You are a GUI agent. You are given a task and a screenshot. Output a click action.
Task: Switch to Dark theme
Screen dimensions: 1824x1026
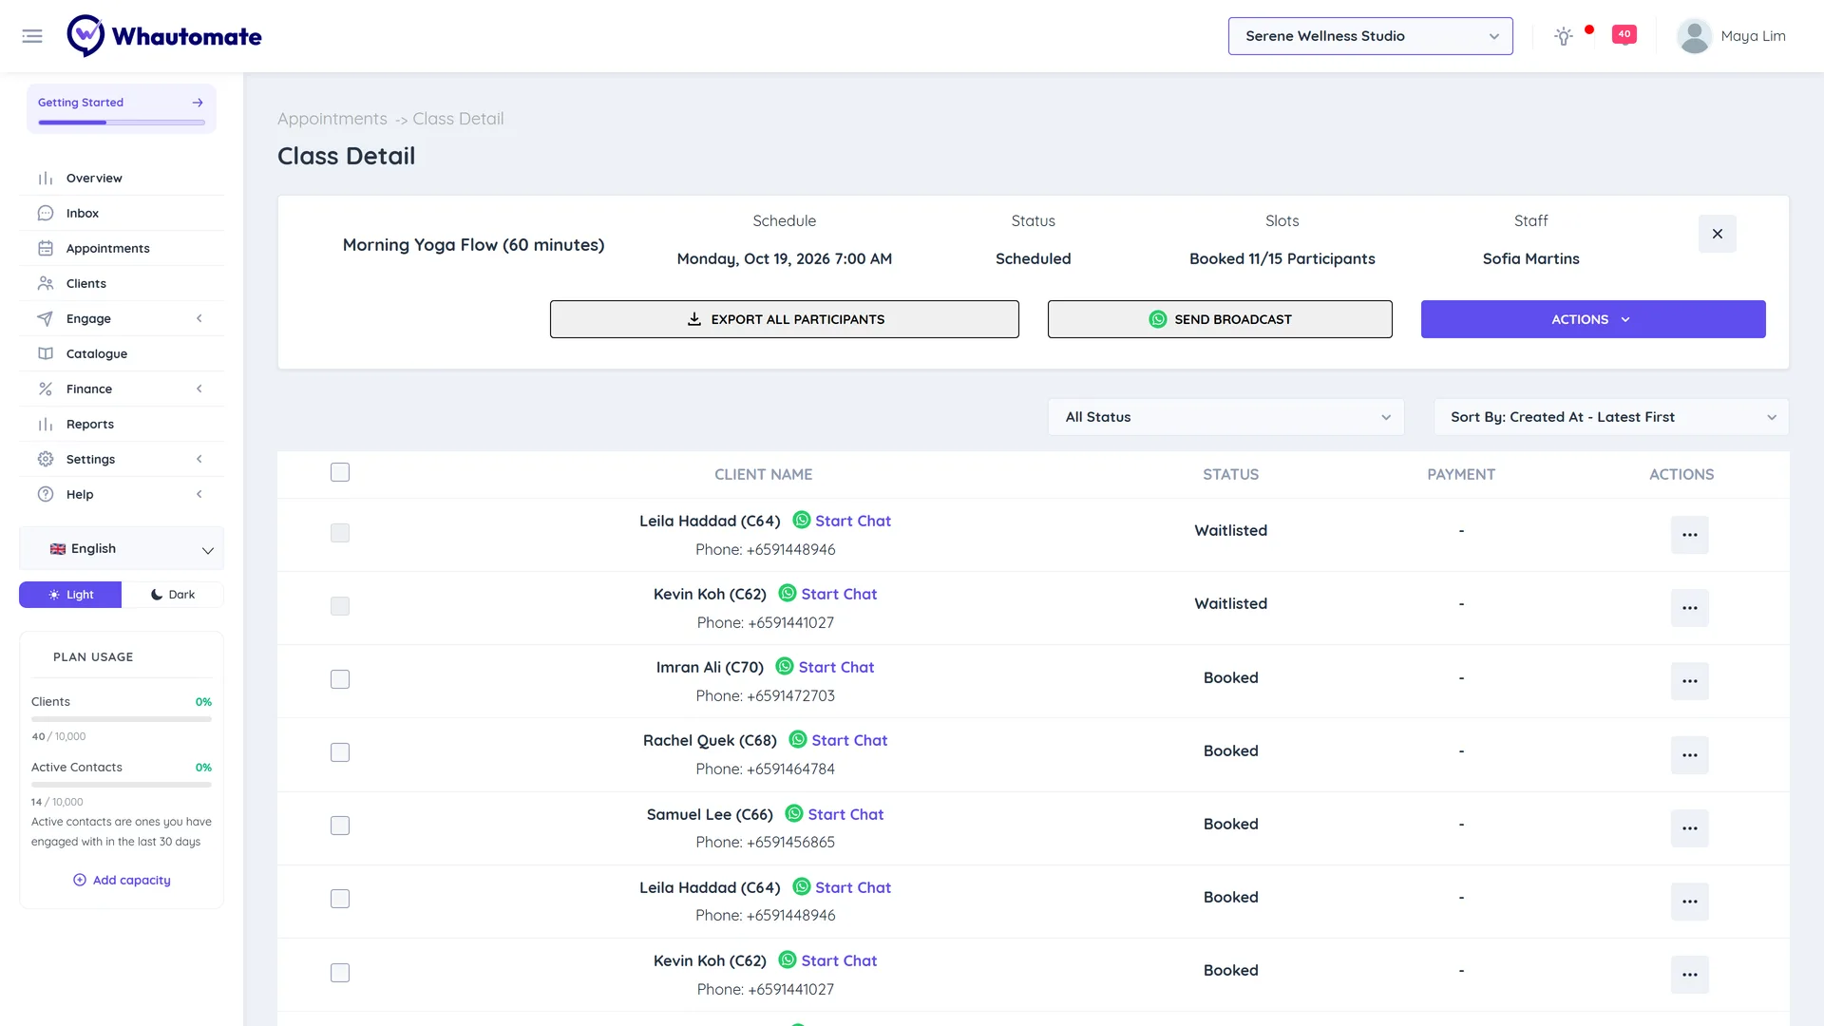tap(173, 595)
